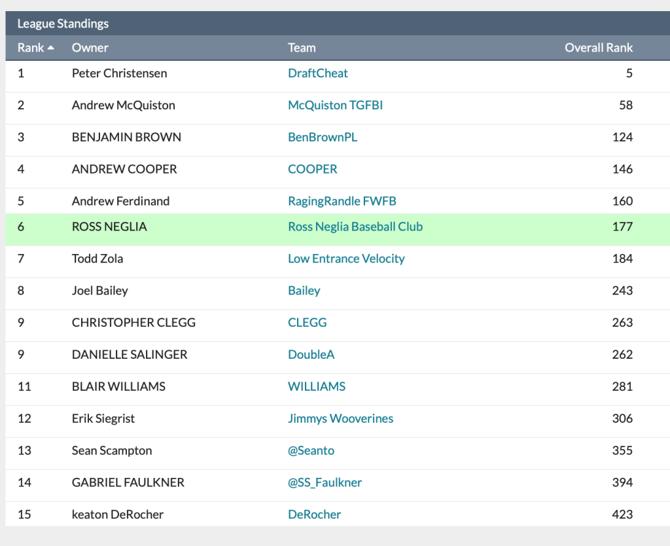Click the League Standings panel title
This screenshot has height=546, width=670.
[x=63, y=24]
